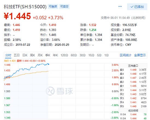150x120 pixels.
Task: Click the 基金份额 value 74.79亿
Action: click(x=130, y=35)
